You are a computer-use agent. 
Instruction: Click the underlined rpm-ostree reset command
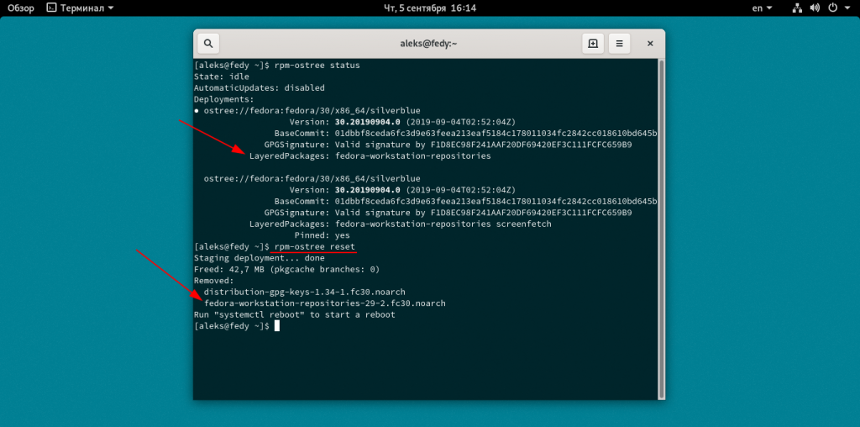click(314, 246)
